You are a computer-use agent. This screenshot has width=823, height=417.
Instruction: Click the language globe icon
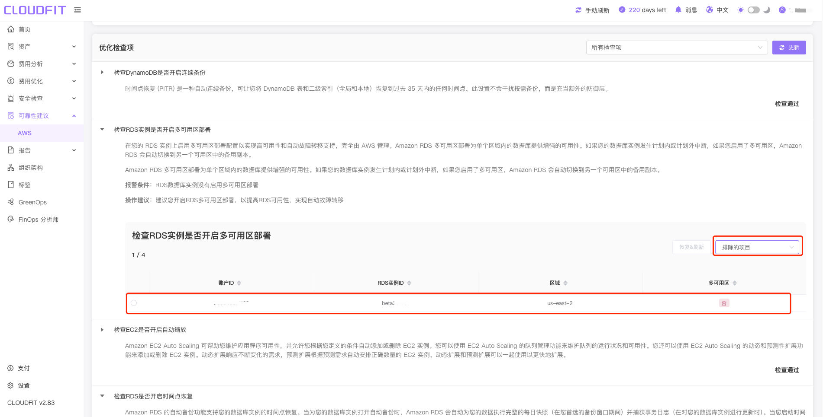coord(710,10)
